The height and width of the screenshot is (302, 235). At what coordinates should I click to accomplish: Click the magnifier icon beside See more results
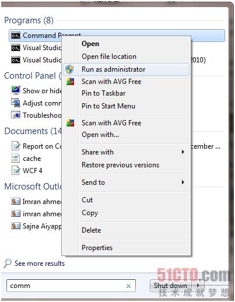coord(8,264)
